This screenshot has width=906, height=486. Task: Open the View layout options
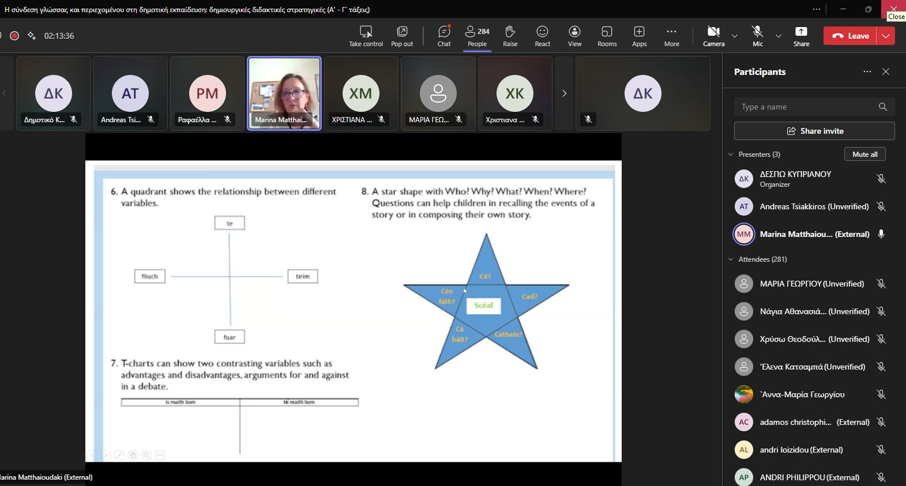point(574,36)
